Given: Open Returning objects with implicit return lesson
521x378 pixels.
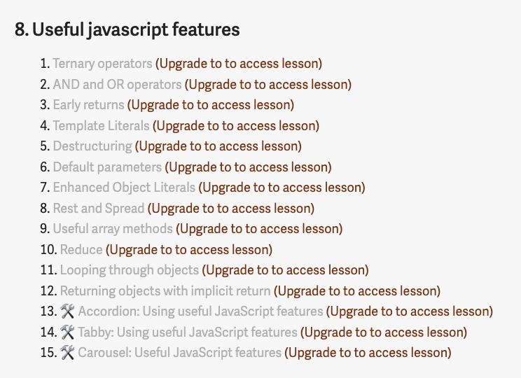Looking at the screenshot, I should tap(165, 291).
